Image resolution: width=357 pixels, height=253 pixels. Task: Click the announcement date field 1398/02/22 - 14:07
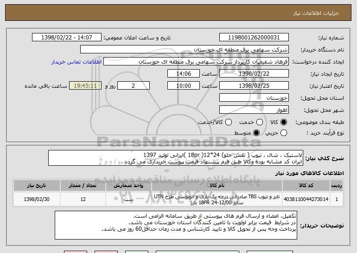67,38
